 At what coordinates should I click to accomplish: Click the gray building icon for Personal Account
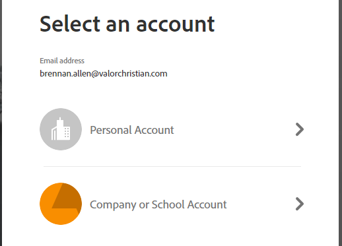(x=61, y=129)
